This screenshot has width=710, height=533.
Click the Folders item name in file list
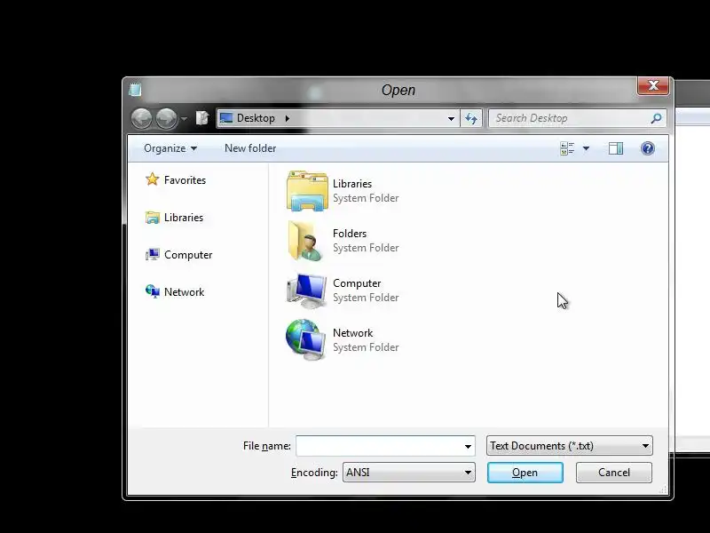[x=350, y=234]
